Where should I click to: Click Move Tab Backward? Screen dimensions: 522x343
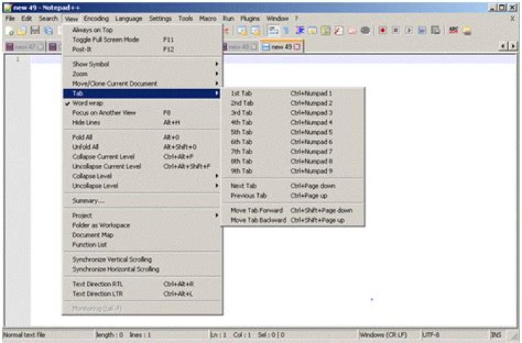pyautogui.click(x=293, y=220)
